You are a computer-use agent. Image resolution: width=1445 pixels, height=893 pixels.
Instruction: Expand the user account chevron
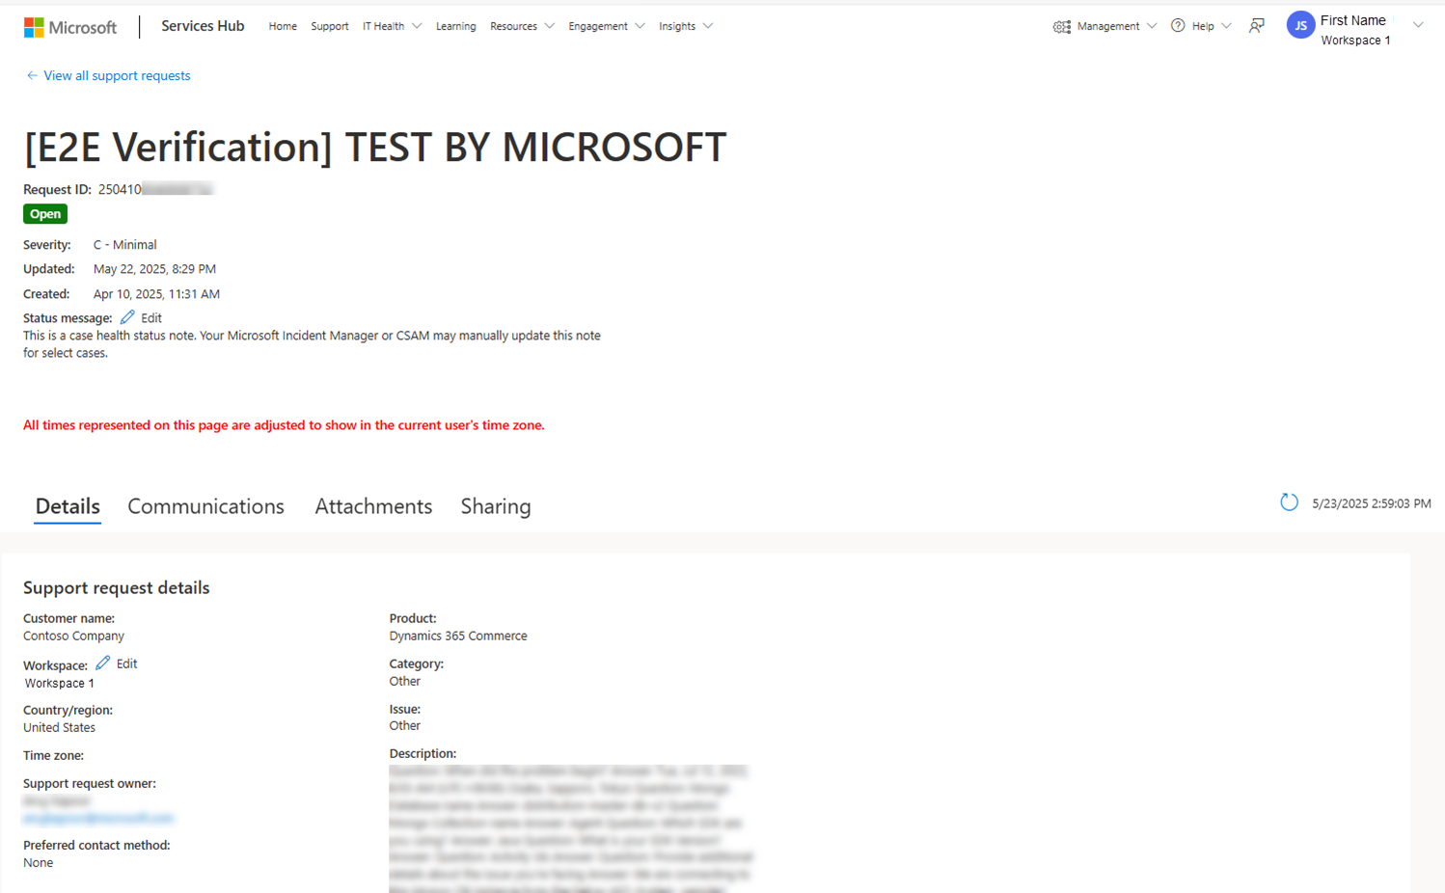(x=1418, y=25)
